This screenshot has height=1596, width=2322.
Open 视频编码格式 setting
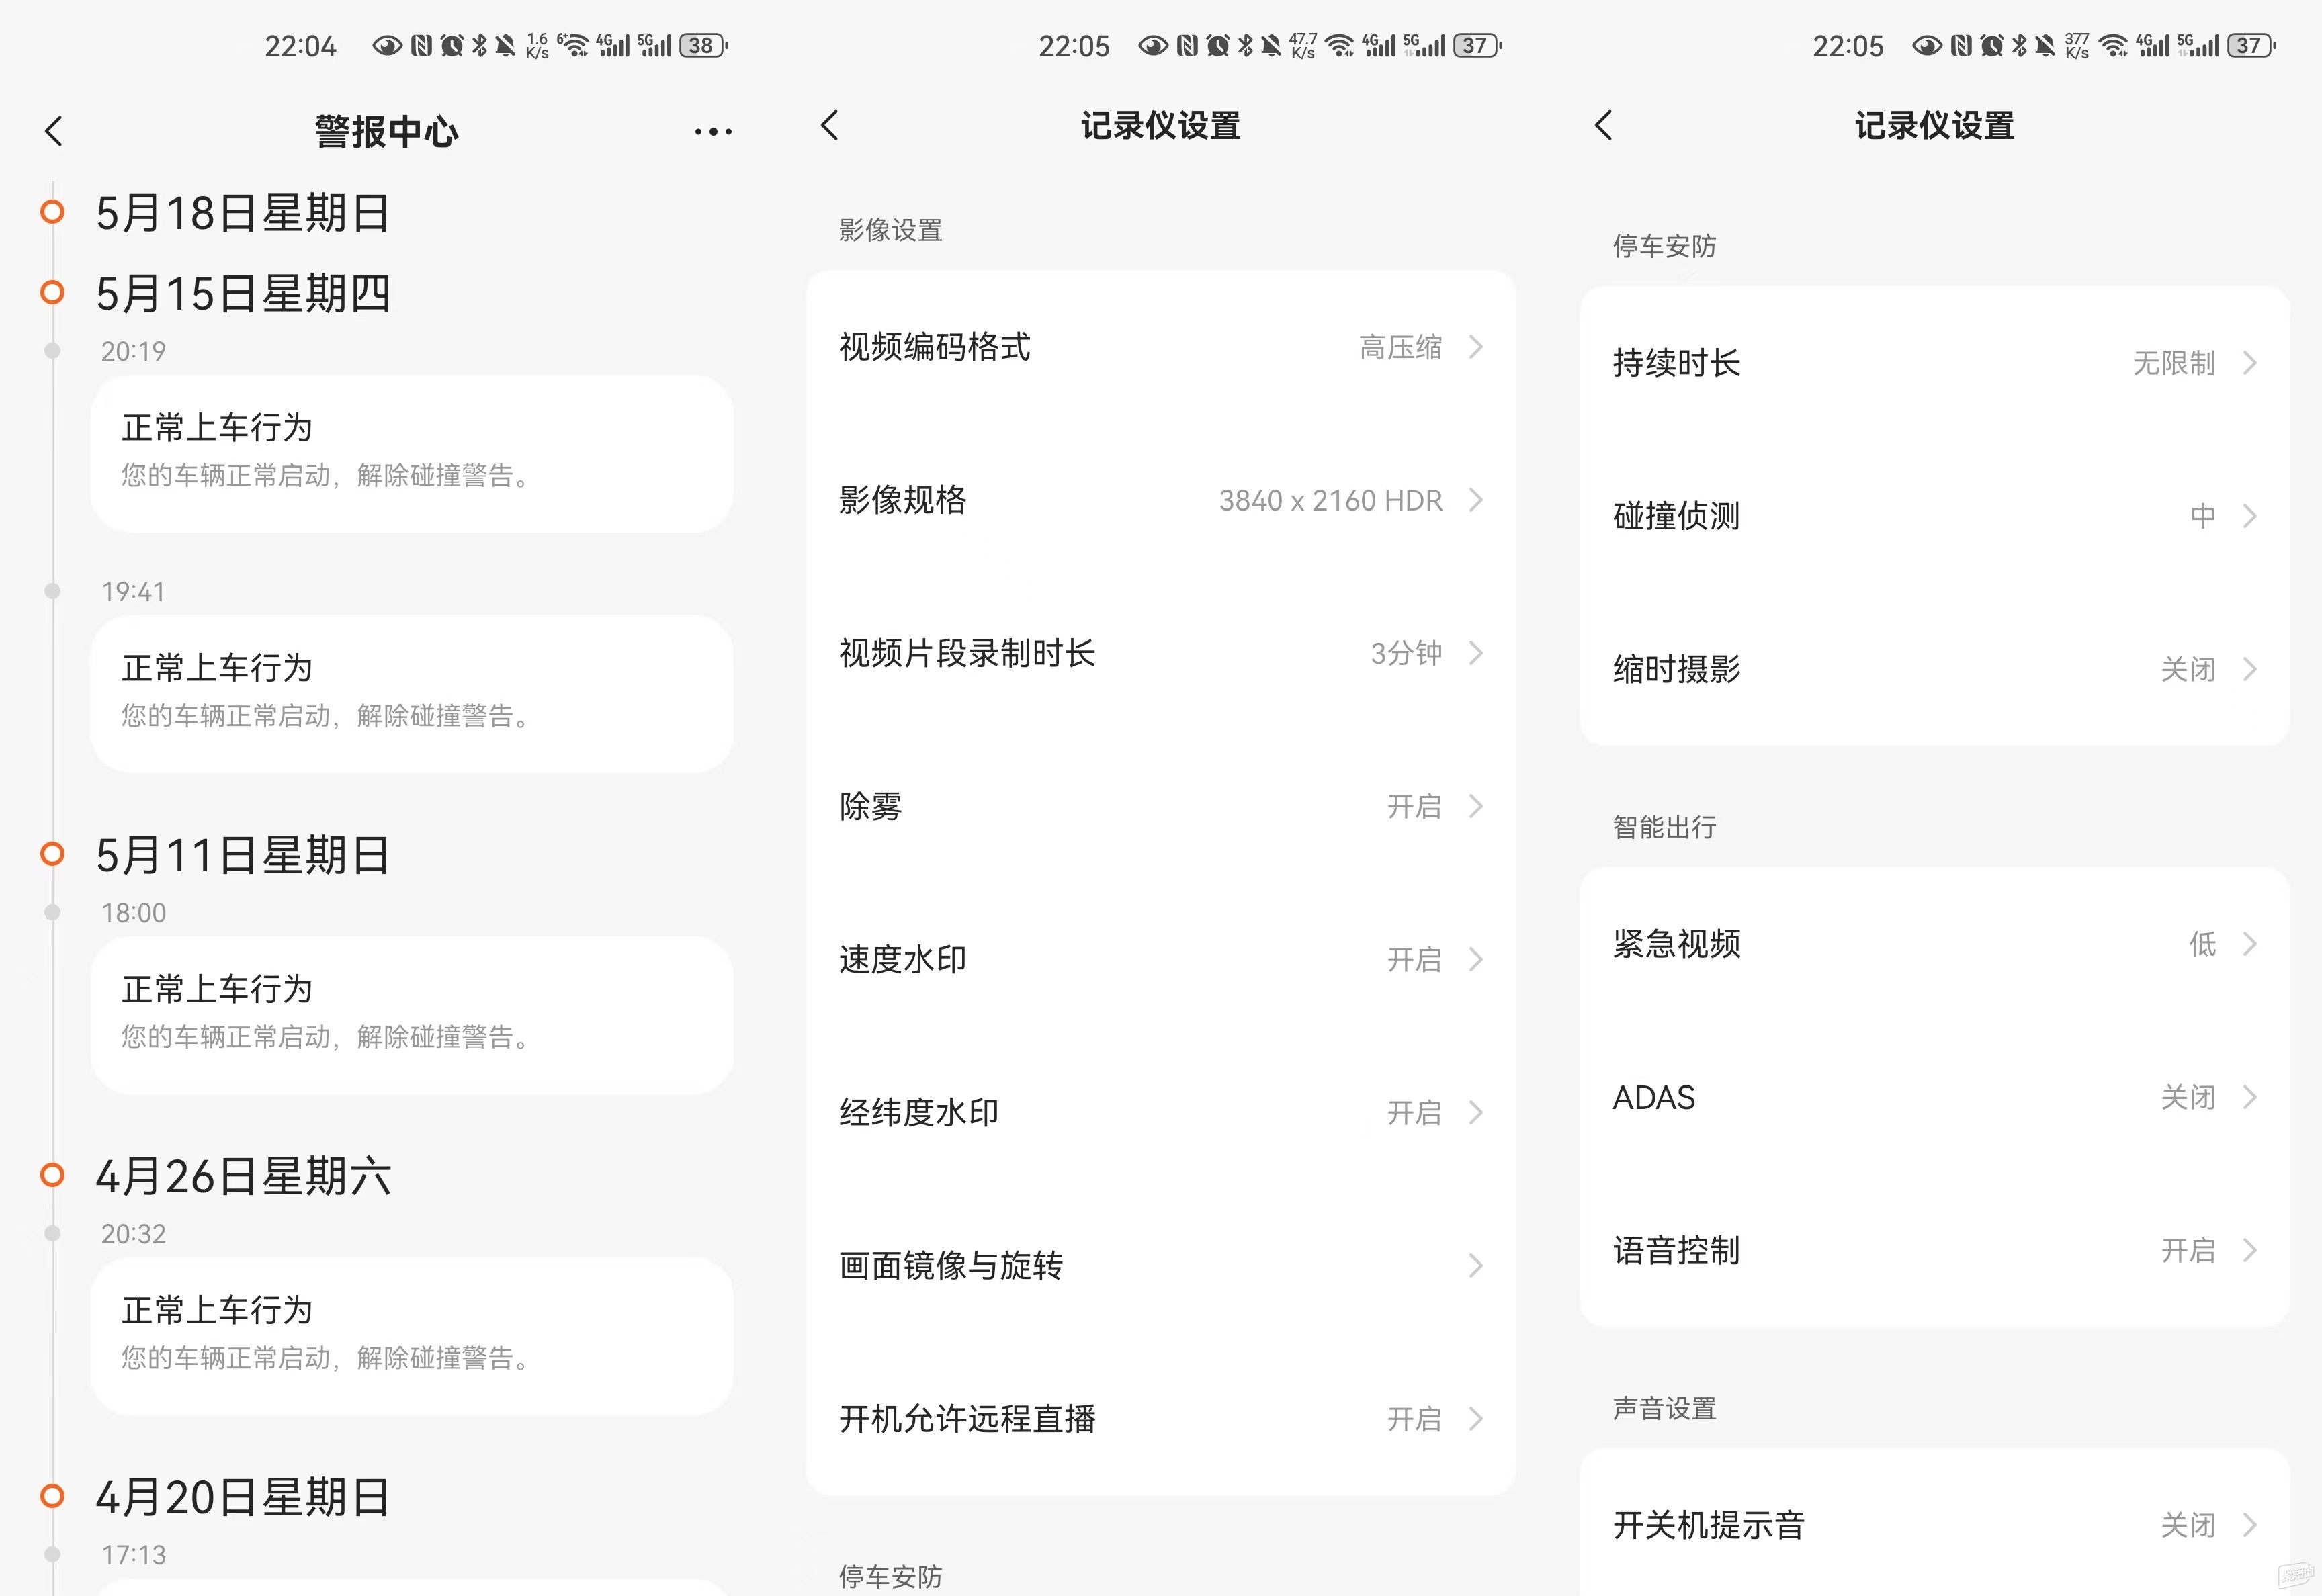1161,347
